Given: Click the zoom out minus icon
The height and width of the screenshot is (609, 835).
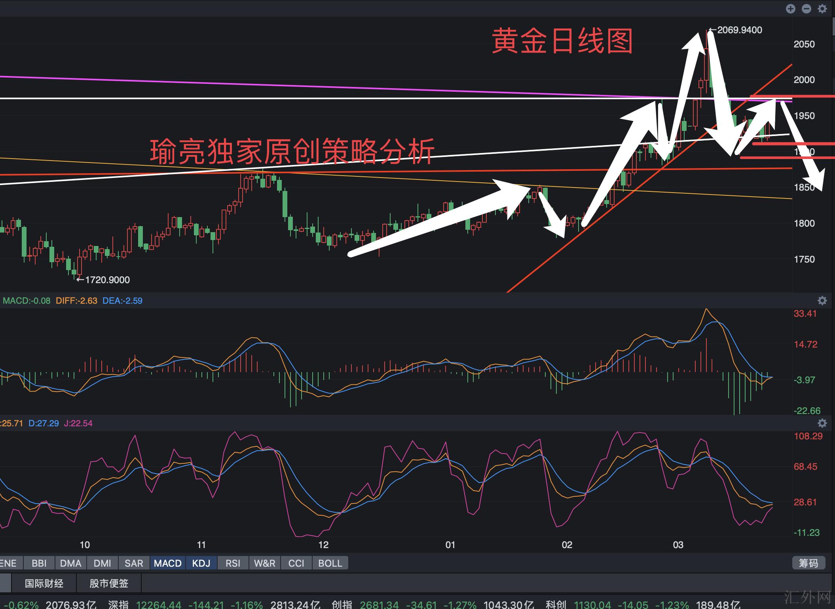Looking at the screenshot, I should tap(806, 9).
